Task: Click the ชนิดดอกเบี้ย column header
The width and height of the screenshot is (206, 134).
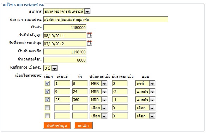Action: (100, 76)
